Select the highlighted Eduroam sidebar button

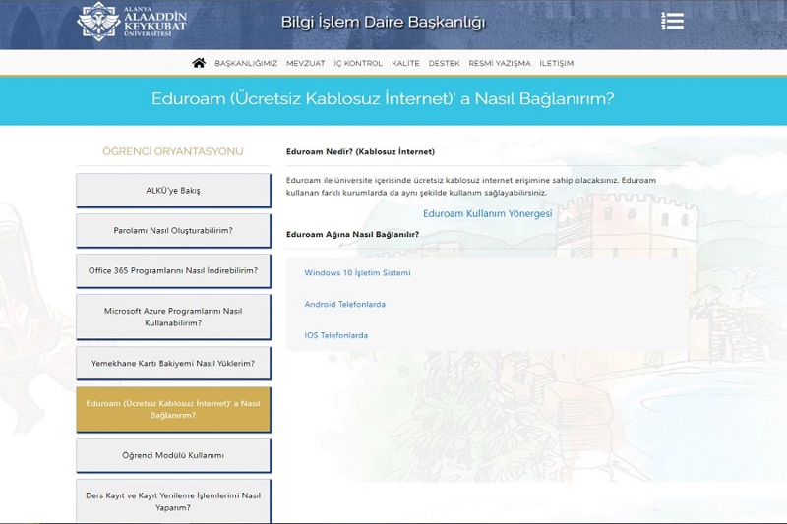(x=173, y=409)
